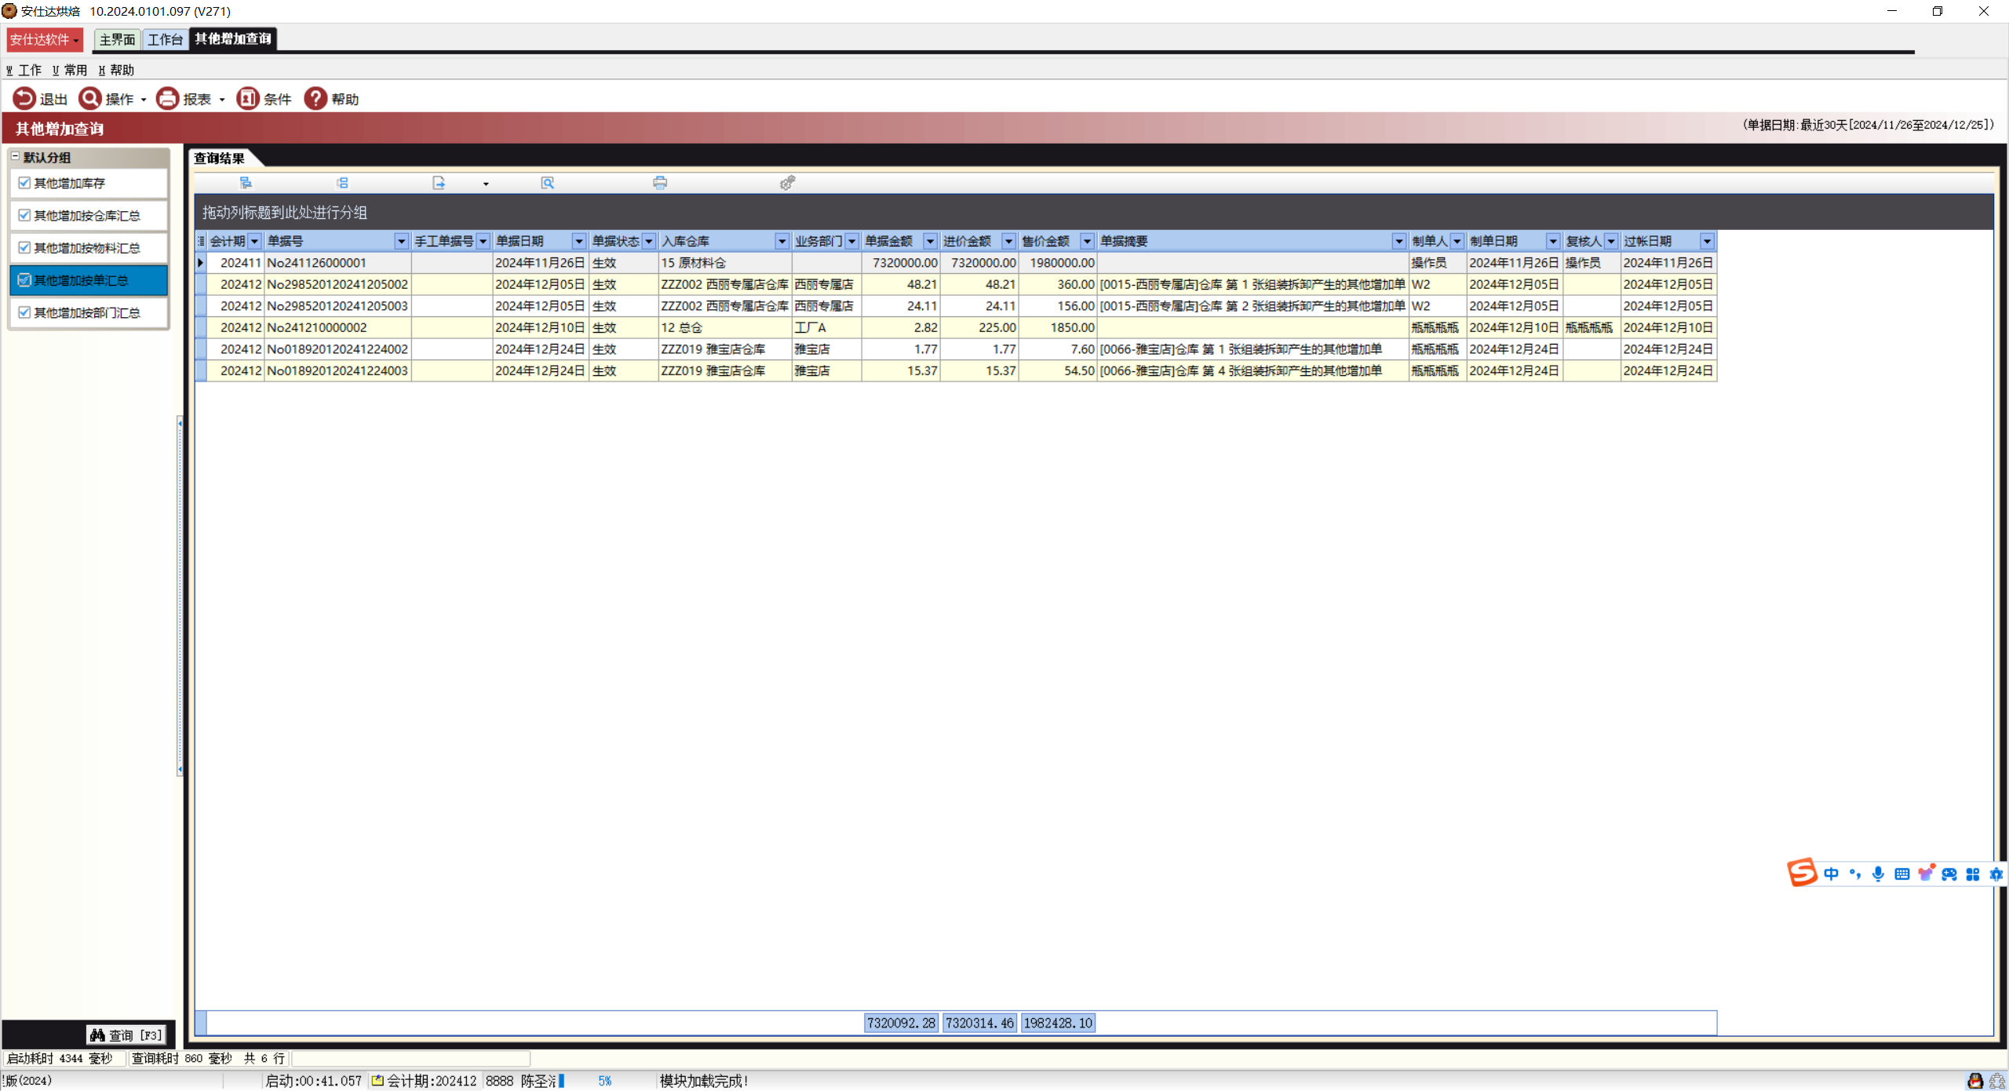Click the Sogou microphone voice input icon
The image size is (2009, 1091).
tap(1878, 874)
